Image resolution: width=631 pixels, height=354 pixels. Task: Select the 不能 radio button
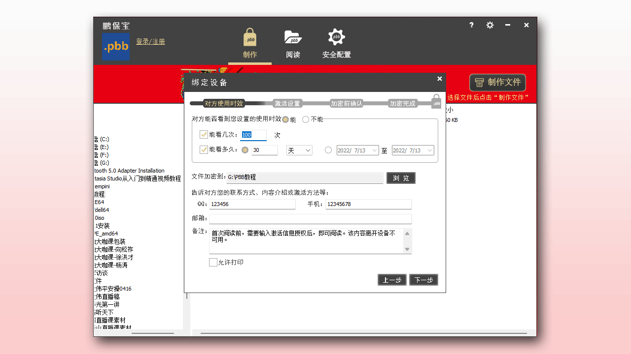point(305,119)
